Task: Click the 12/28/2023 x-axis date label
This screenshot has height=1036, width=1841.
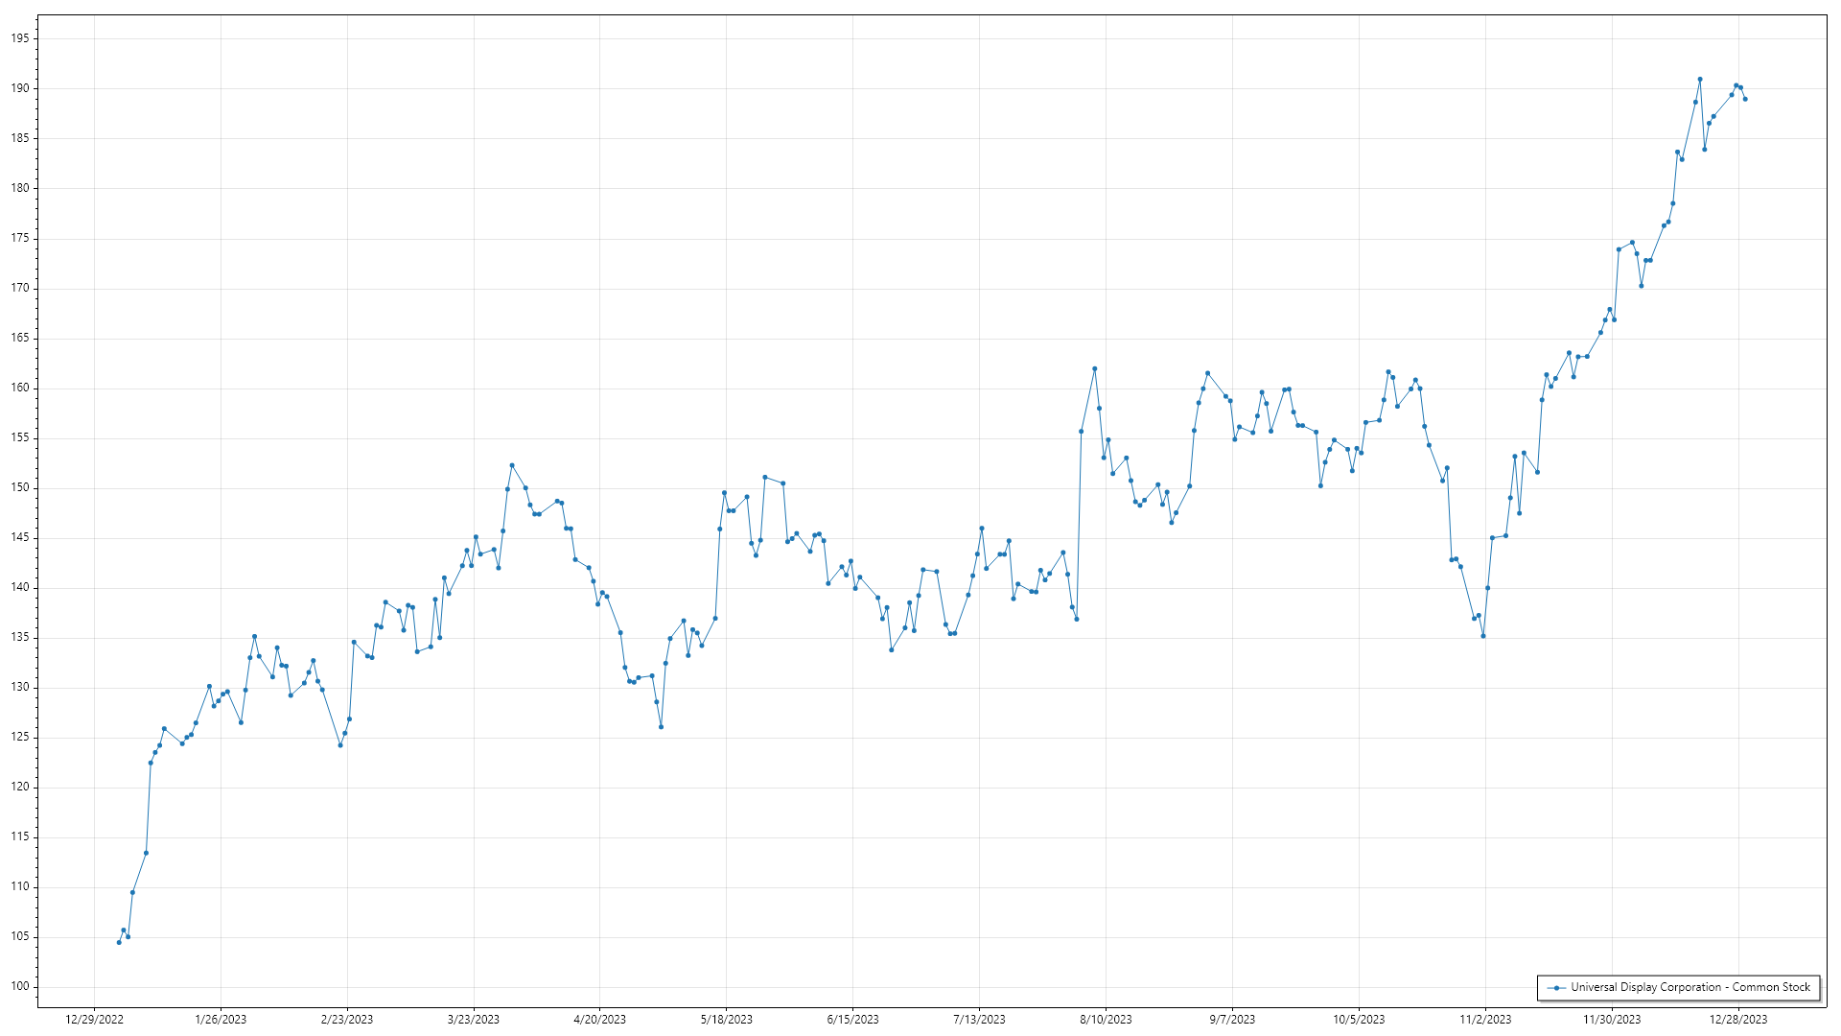Action: tap(1737, 1020)
